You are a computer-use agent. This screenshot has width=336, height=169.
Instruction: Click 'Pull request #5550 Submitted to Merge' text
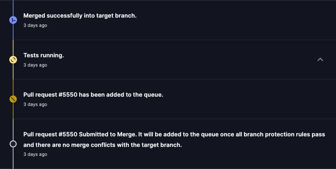click(x=80, y=134)
